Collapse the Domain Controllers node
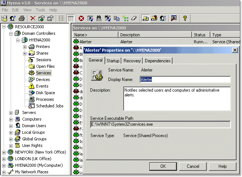242x177 pixels. point(11,34)
